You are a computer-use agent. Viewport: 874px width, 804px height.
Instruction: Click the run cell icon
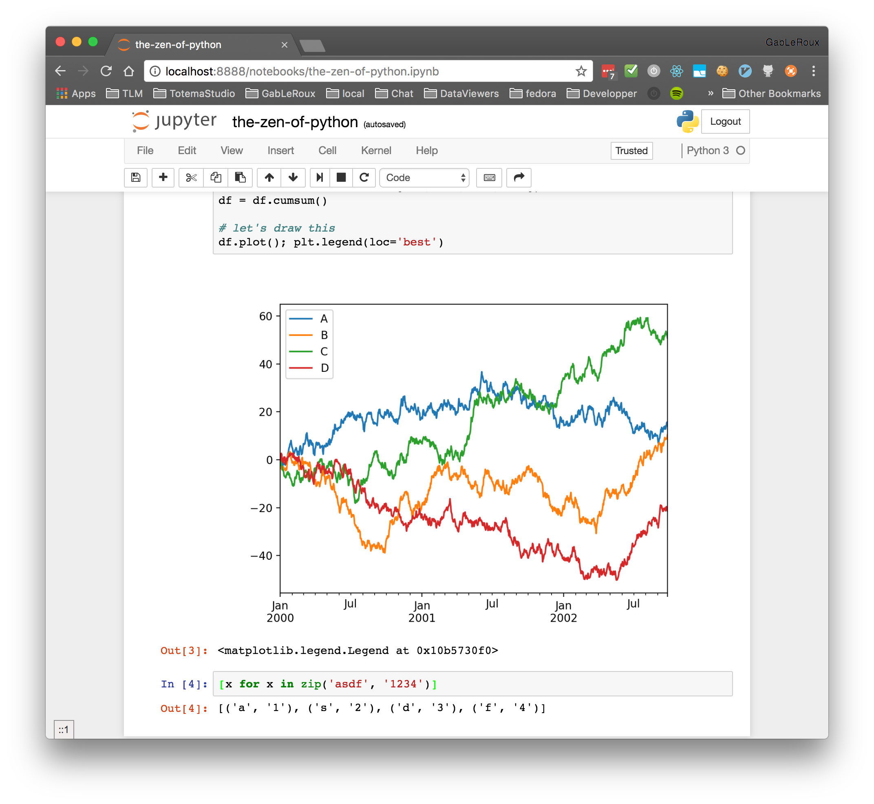pyautogui.click(x=318, y=177)
